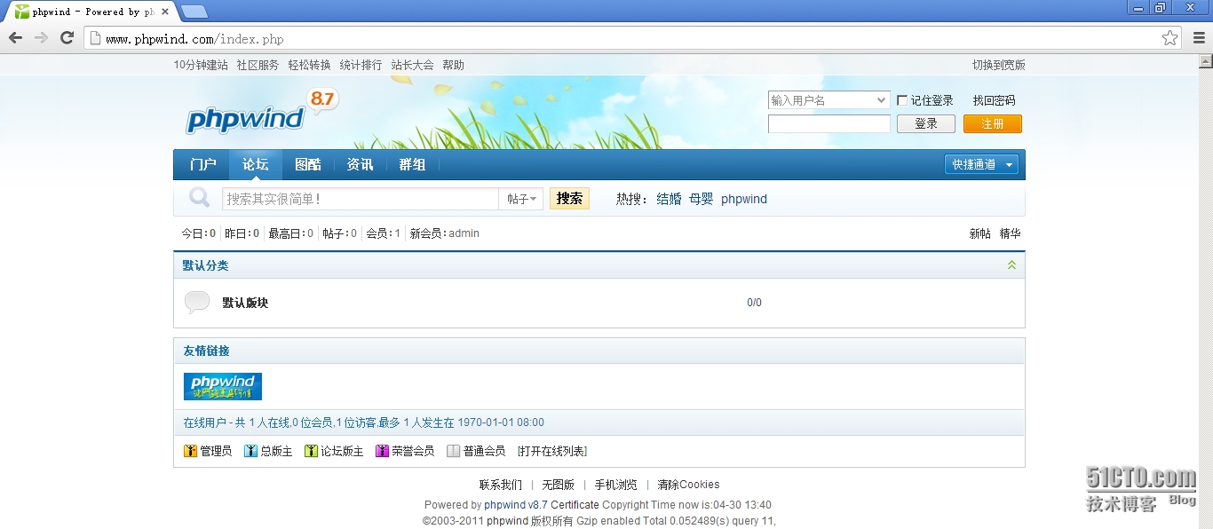1213x529 pixels.
Task: Open the 默认版块 forum
Action: coord(245,303)
